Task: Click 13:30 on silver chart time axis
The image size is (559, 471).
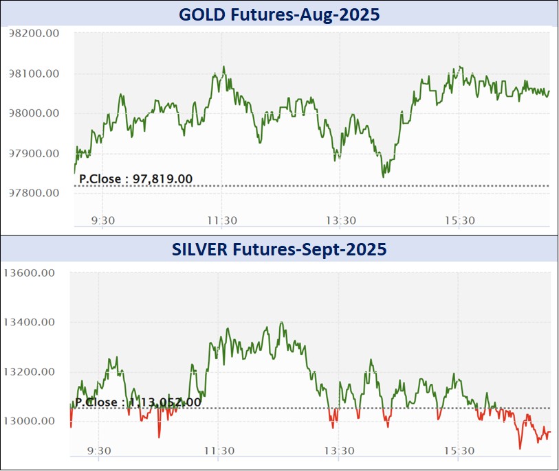Action: 339,451
